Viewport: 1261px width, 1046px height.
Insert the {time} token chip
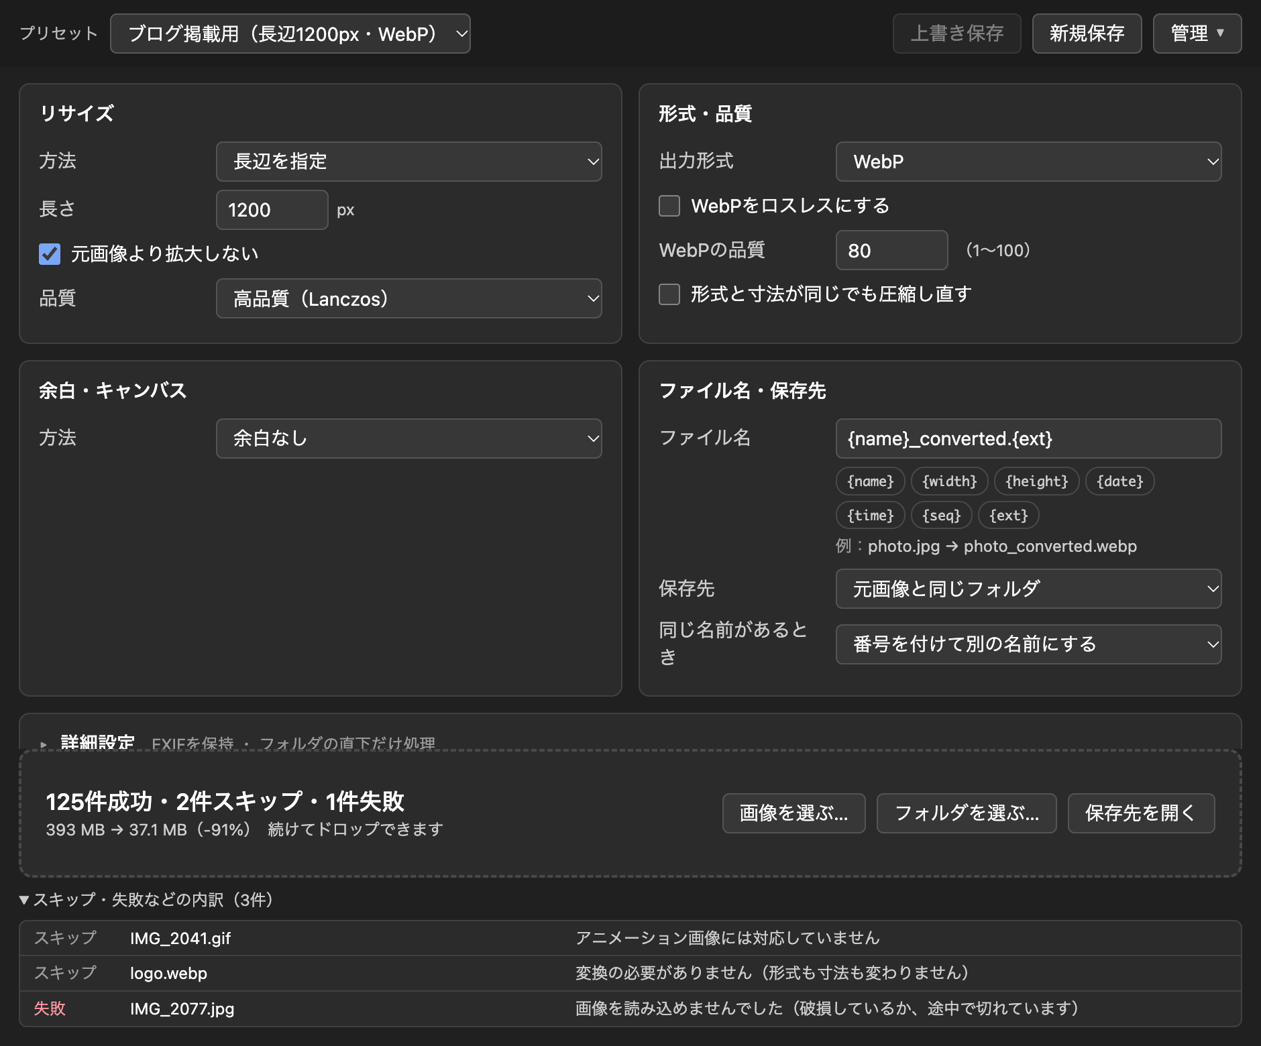871,516
